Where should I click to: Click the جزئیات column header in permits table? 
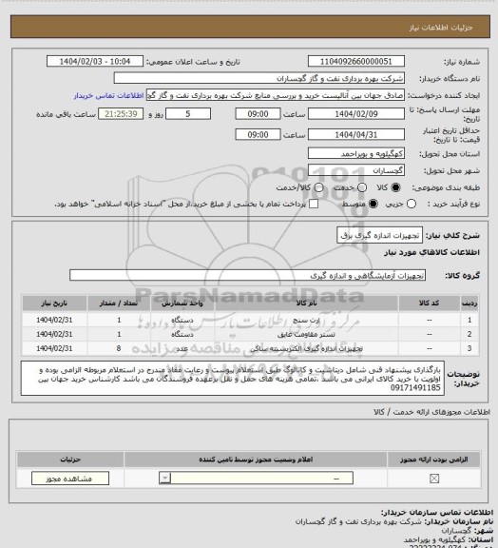click(x=70, y=460)
